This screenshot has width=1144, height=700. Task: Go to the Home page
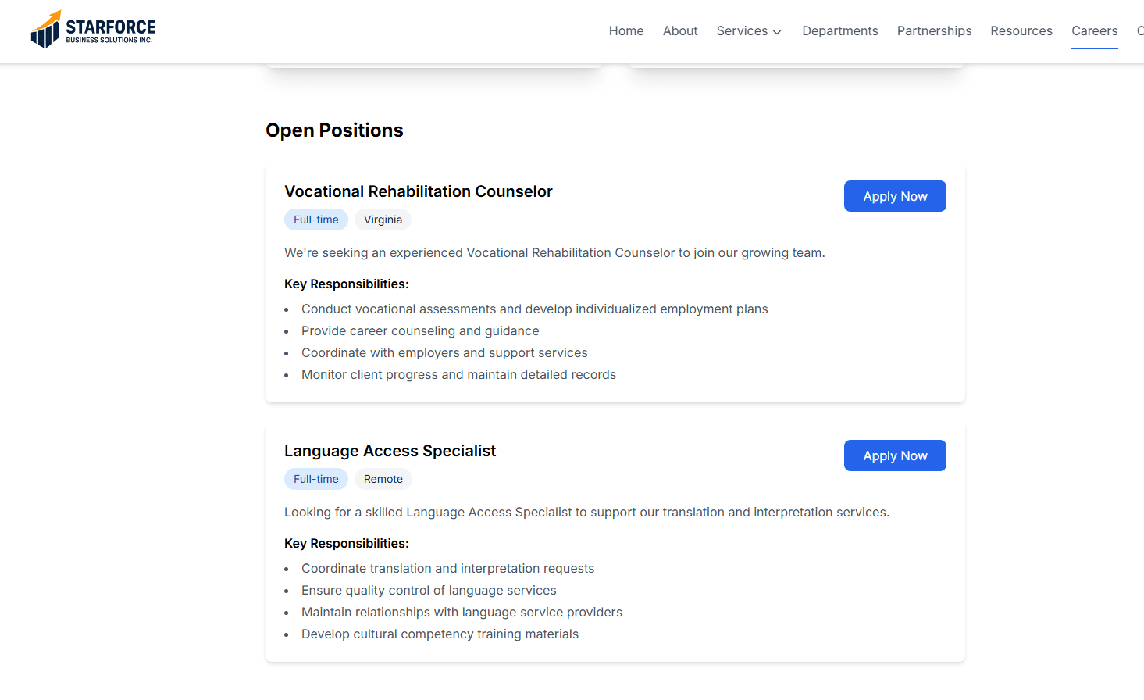[x=626, y=31]
